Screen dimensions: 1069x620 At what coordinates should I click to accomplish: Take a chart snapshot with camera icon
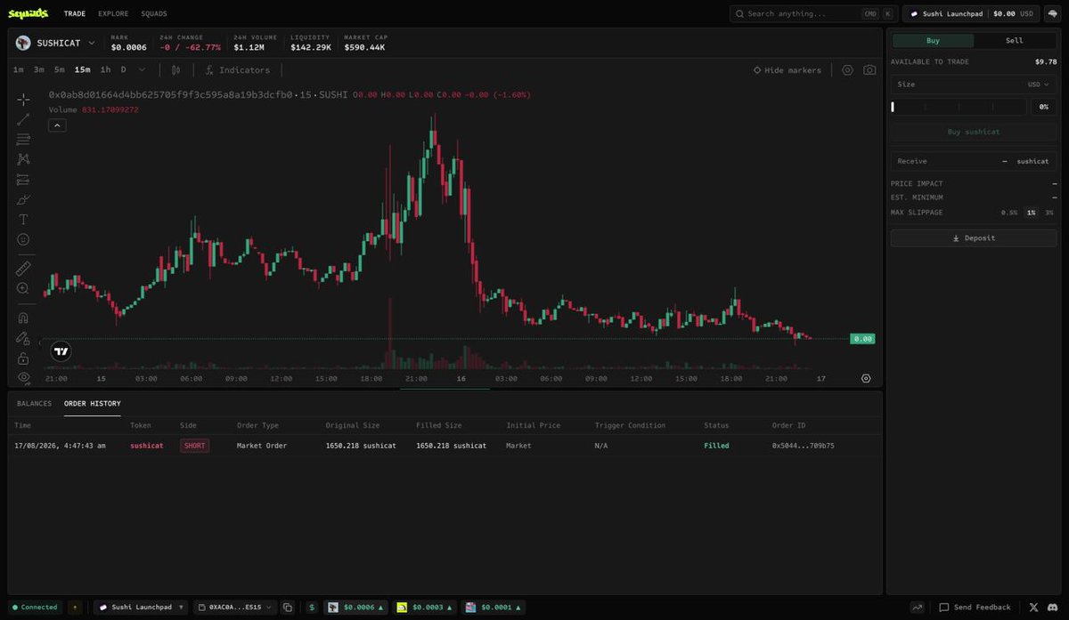869,70
